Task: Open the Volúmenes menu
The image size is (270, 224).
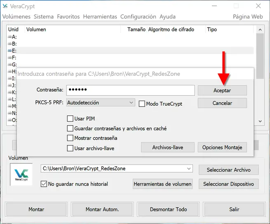Action: coord(16,17)
